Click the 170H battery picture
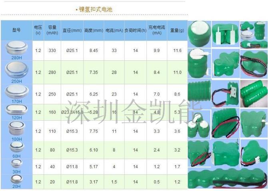The image size is (268, 191). pyautogui.click(x=16, y=92)
